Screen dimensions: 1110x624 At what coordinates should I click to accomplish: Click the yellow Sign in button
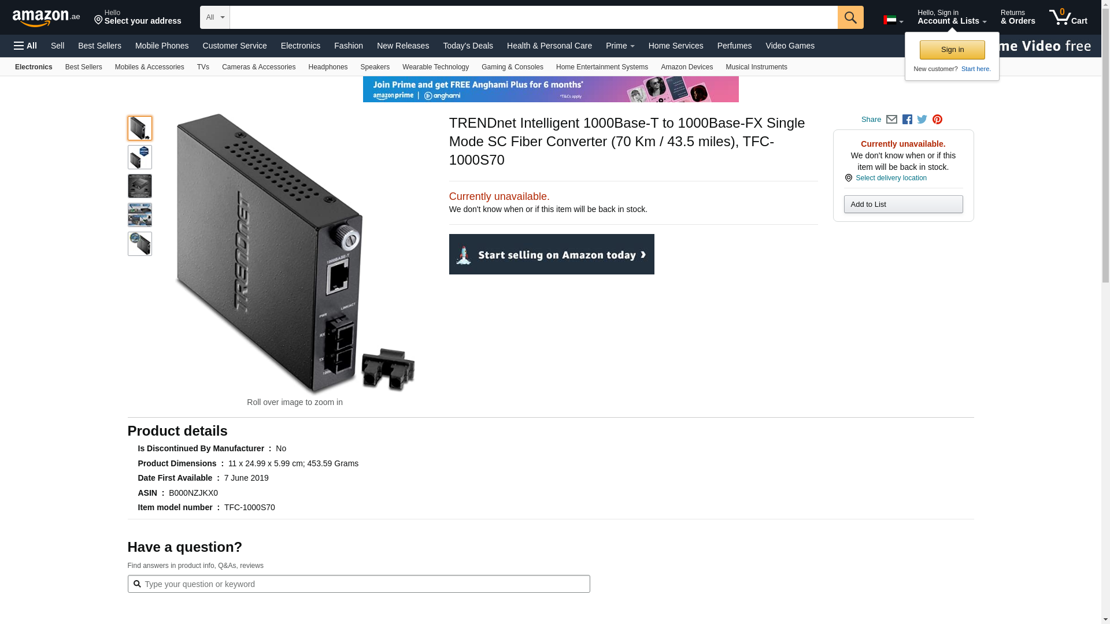pyautogui.click(x=952, y=50)
